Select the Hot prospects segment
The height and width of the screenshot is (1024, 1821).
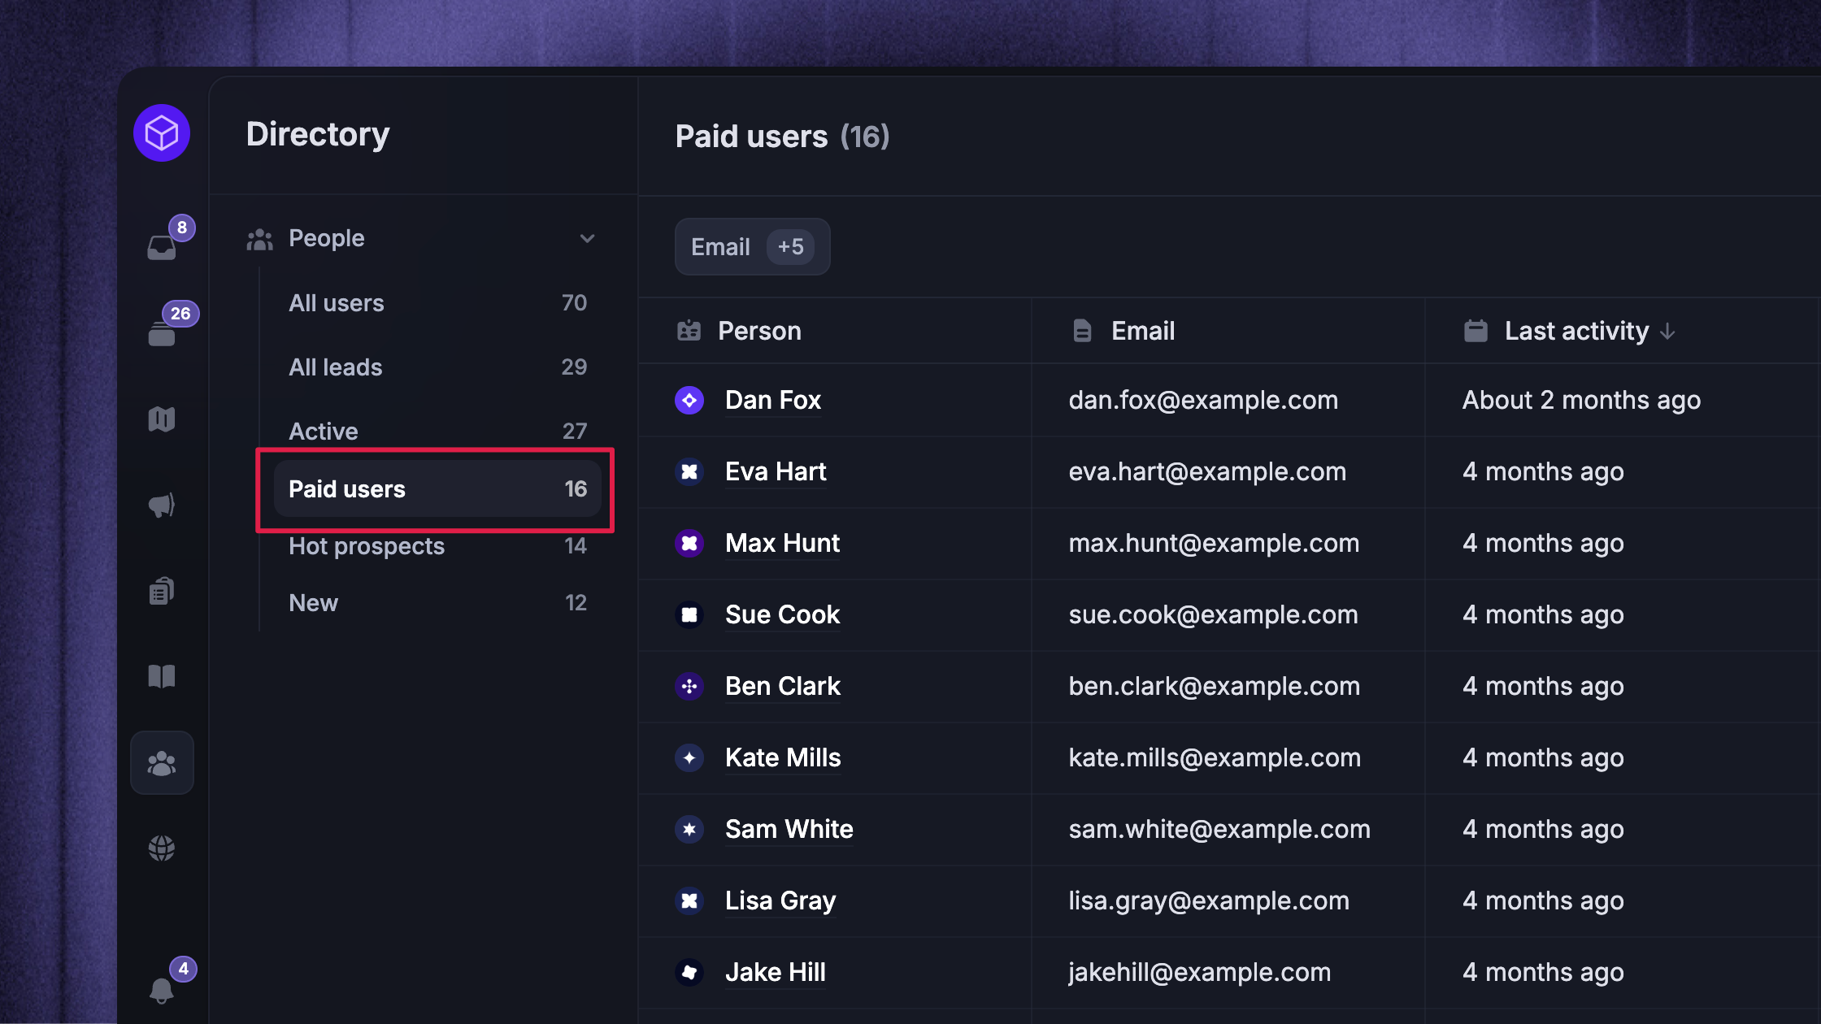(437, 546)
